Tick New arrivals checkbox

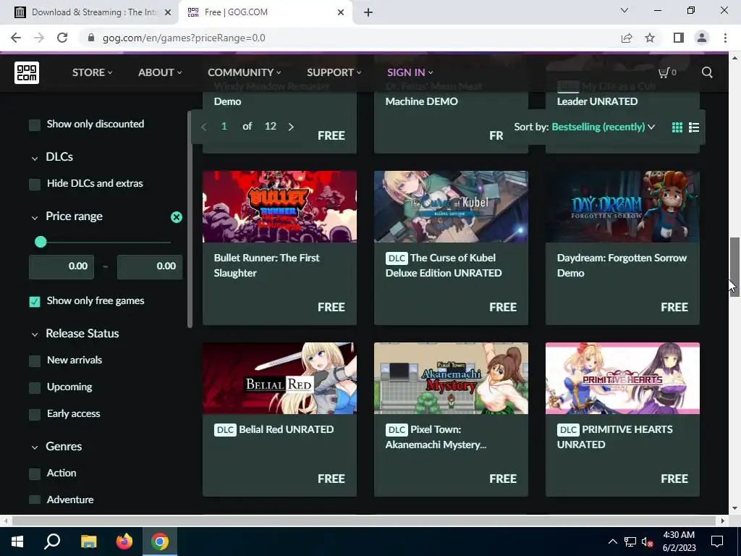coord(35,361)
